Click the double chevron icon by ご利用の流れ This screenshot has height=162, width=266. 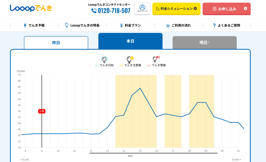coord(168,26)
